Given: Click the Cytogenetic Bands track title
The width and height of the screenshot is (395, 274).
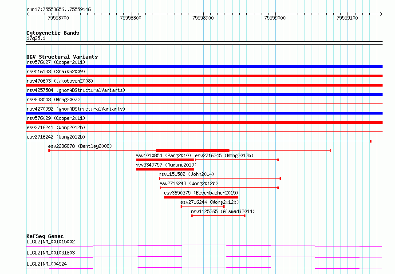Looking at the screenshot, I should [53, 33].
